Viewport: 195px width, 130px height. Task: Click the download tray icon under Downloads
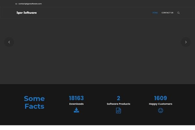[76, 110]
